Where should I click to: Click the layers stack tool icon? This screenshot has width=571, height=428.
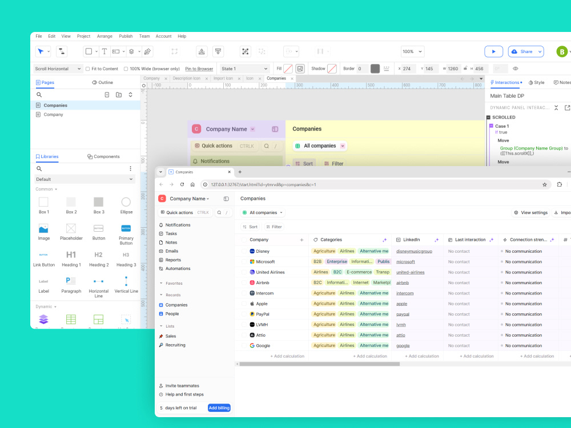click(x=131, y=51)
